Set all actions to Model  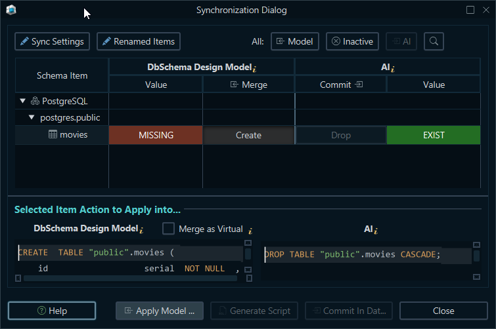tap(295, 41)
